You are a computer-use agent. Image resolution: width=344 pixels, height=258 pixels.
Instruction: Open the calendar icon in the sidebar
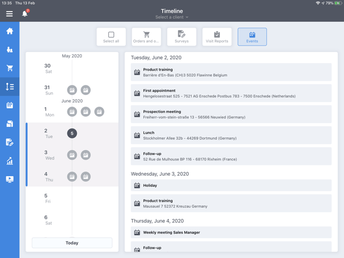pyautogui.click(x=10, y=105)
